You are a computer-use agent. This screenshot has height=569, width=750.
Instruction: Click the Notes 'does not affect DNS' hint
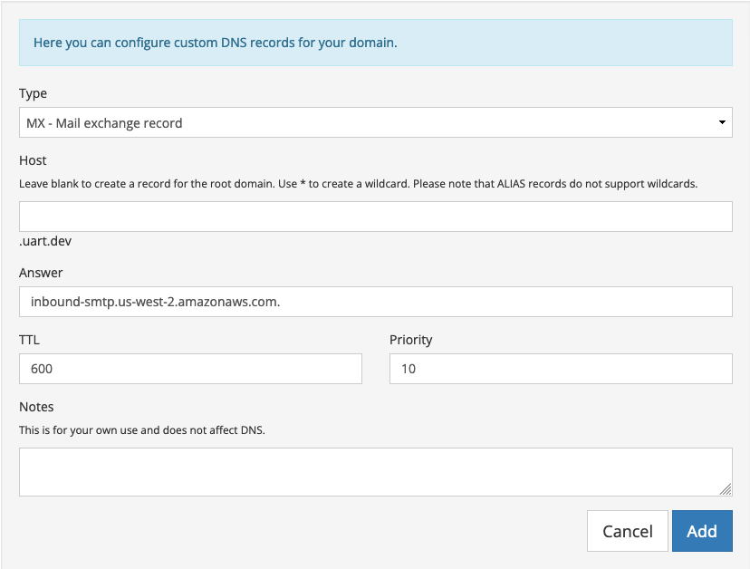(x=142, y=429)
